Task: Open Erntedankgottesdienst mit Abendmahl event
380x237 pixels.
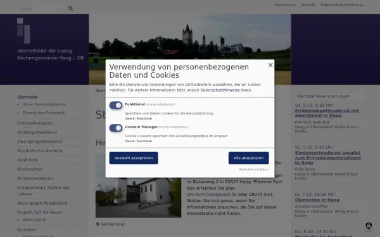Action: pyautogui.click(x=327, y=113)
